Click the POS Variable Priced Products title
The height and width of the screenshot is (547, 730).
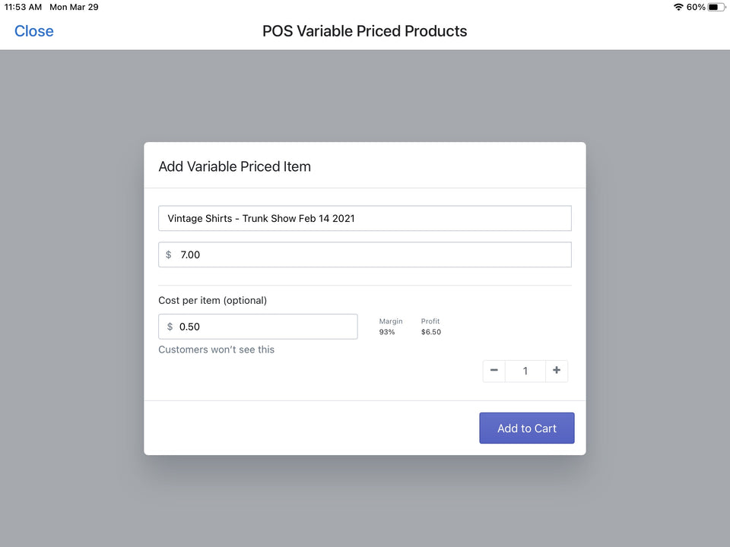(365, 31)
